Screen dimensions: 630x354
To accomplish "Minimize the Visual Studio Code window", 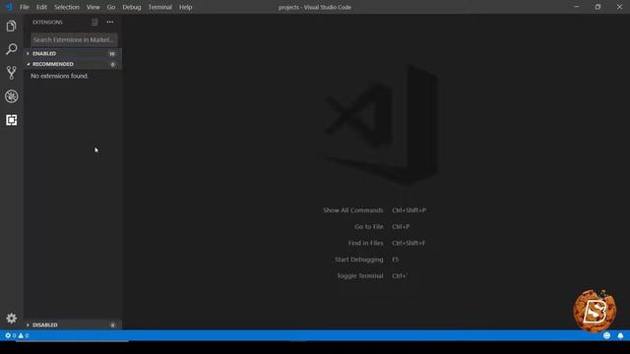I will (577, 7).
